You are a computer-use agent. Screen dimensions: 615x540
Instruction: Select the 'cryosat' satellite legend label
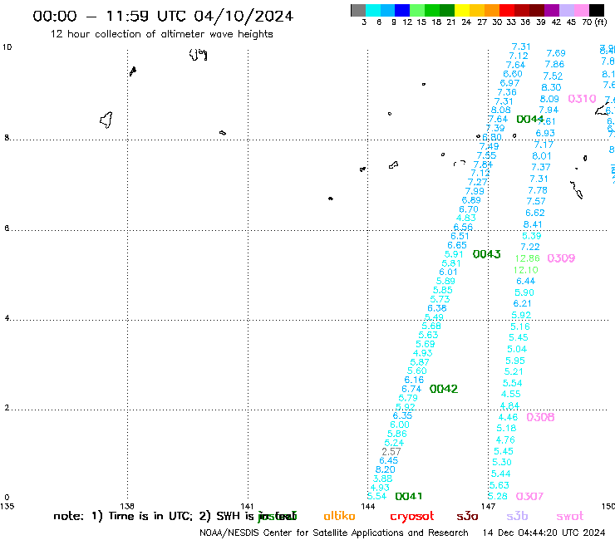tap(412, 517)
